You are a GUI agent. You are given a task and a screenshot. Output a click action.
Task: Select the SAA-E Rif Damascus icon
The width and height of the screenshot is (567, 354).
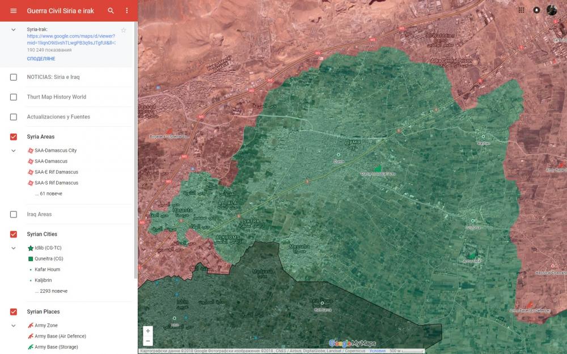click(31, 172)
